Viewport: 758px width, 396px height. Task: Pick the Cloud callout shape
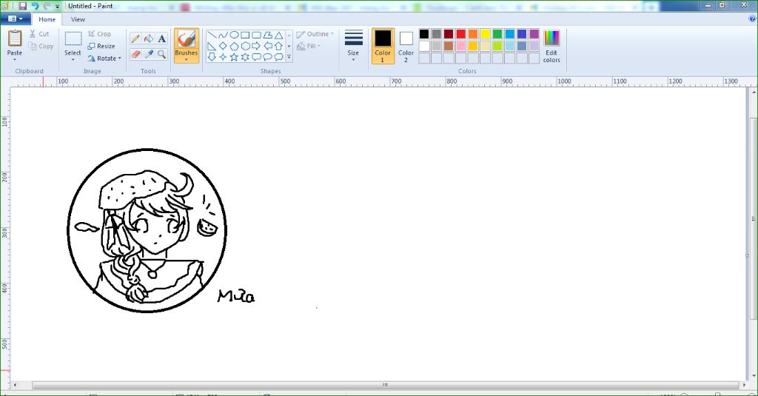coord(279,57)
